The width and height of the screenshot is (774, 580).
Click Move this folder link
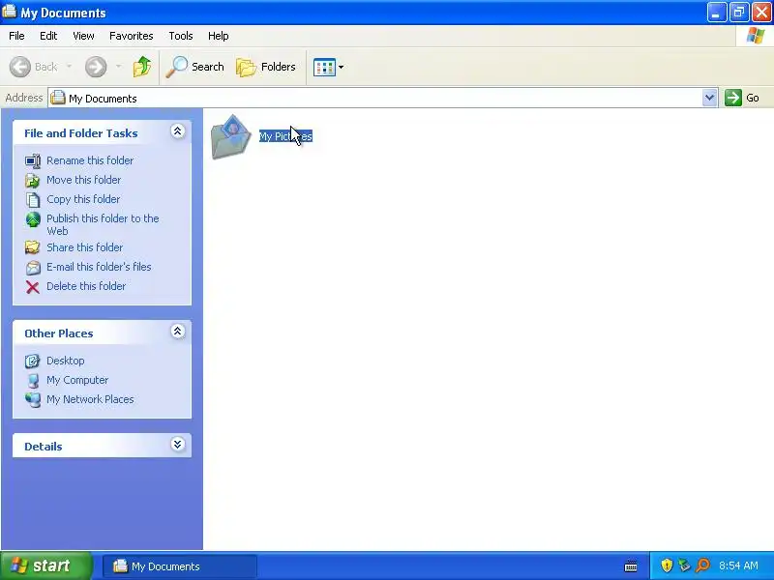point(83,180)
